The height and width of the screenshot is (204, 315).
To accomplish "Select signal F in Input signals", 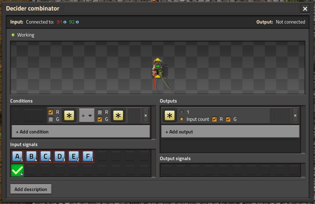I will click(88, 156).
